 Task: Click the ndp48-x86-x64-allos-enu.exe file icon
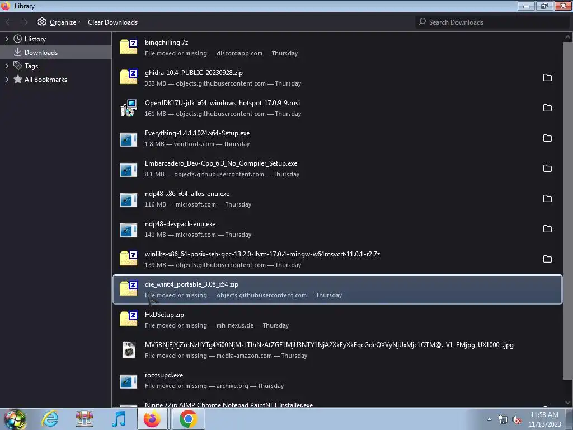click(129, 200)
